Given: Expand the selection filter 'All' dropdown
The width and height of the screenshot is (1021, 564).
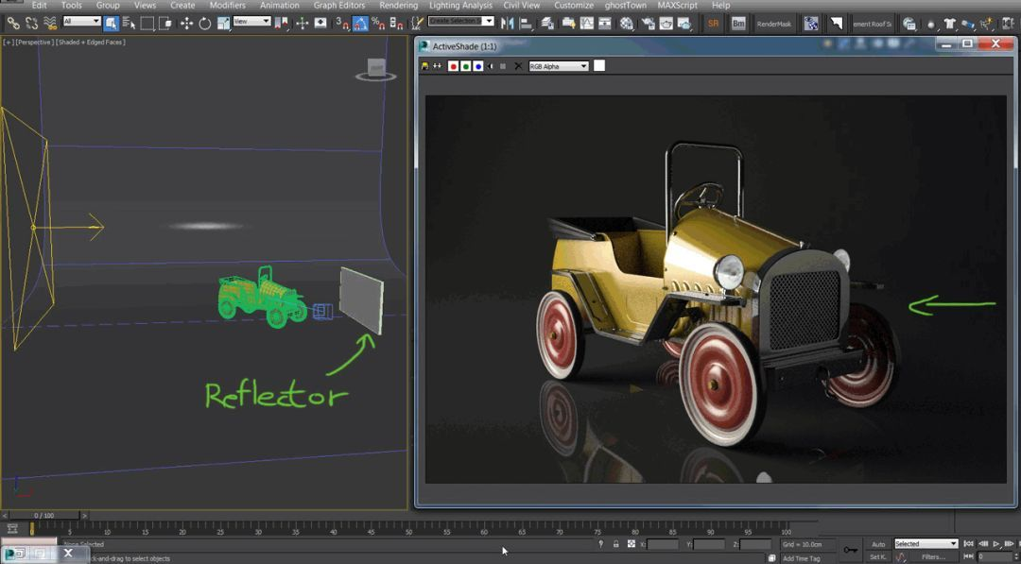Looking at the screenshot, I should tap(81, 22).
